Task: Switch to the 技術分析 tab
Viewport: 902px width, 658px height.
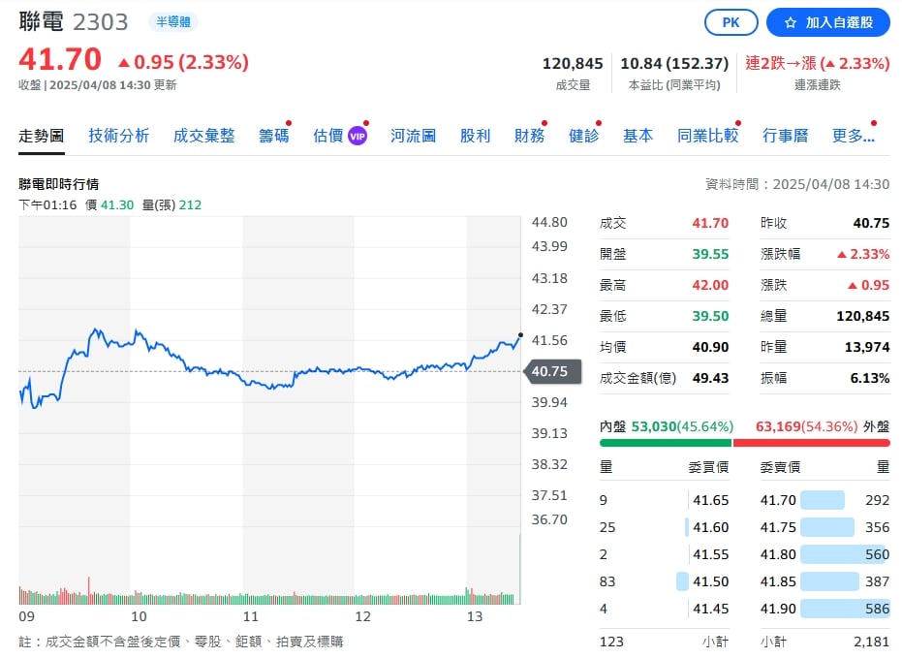Action: pyautogui.click(x=118, y=137)
